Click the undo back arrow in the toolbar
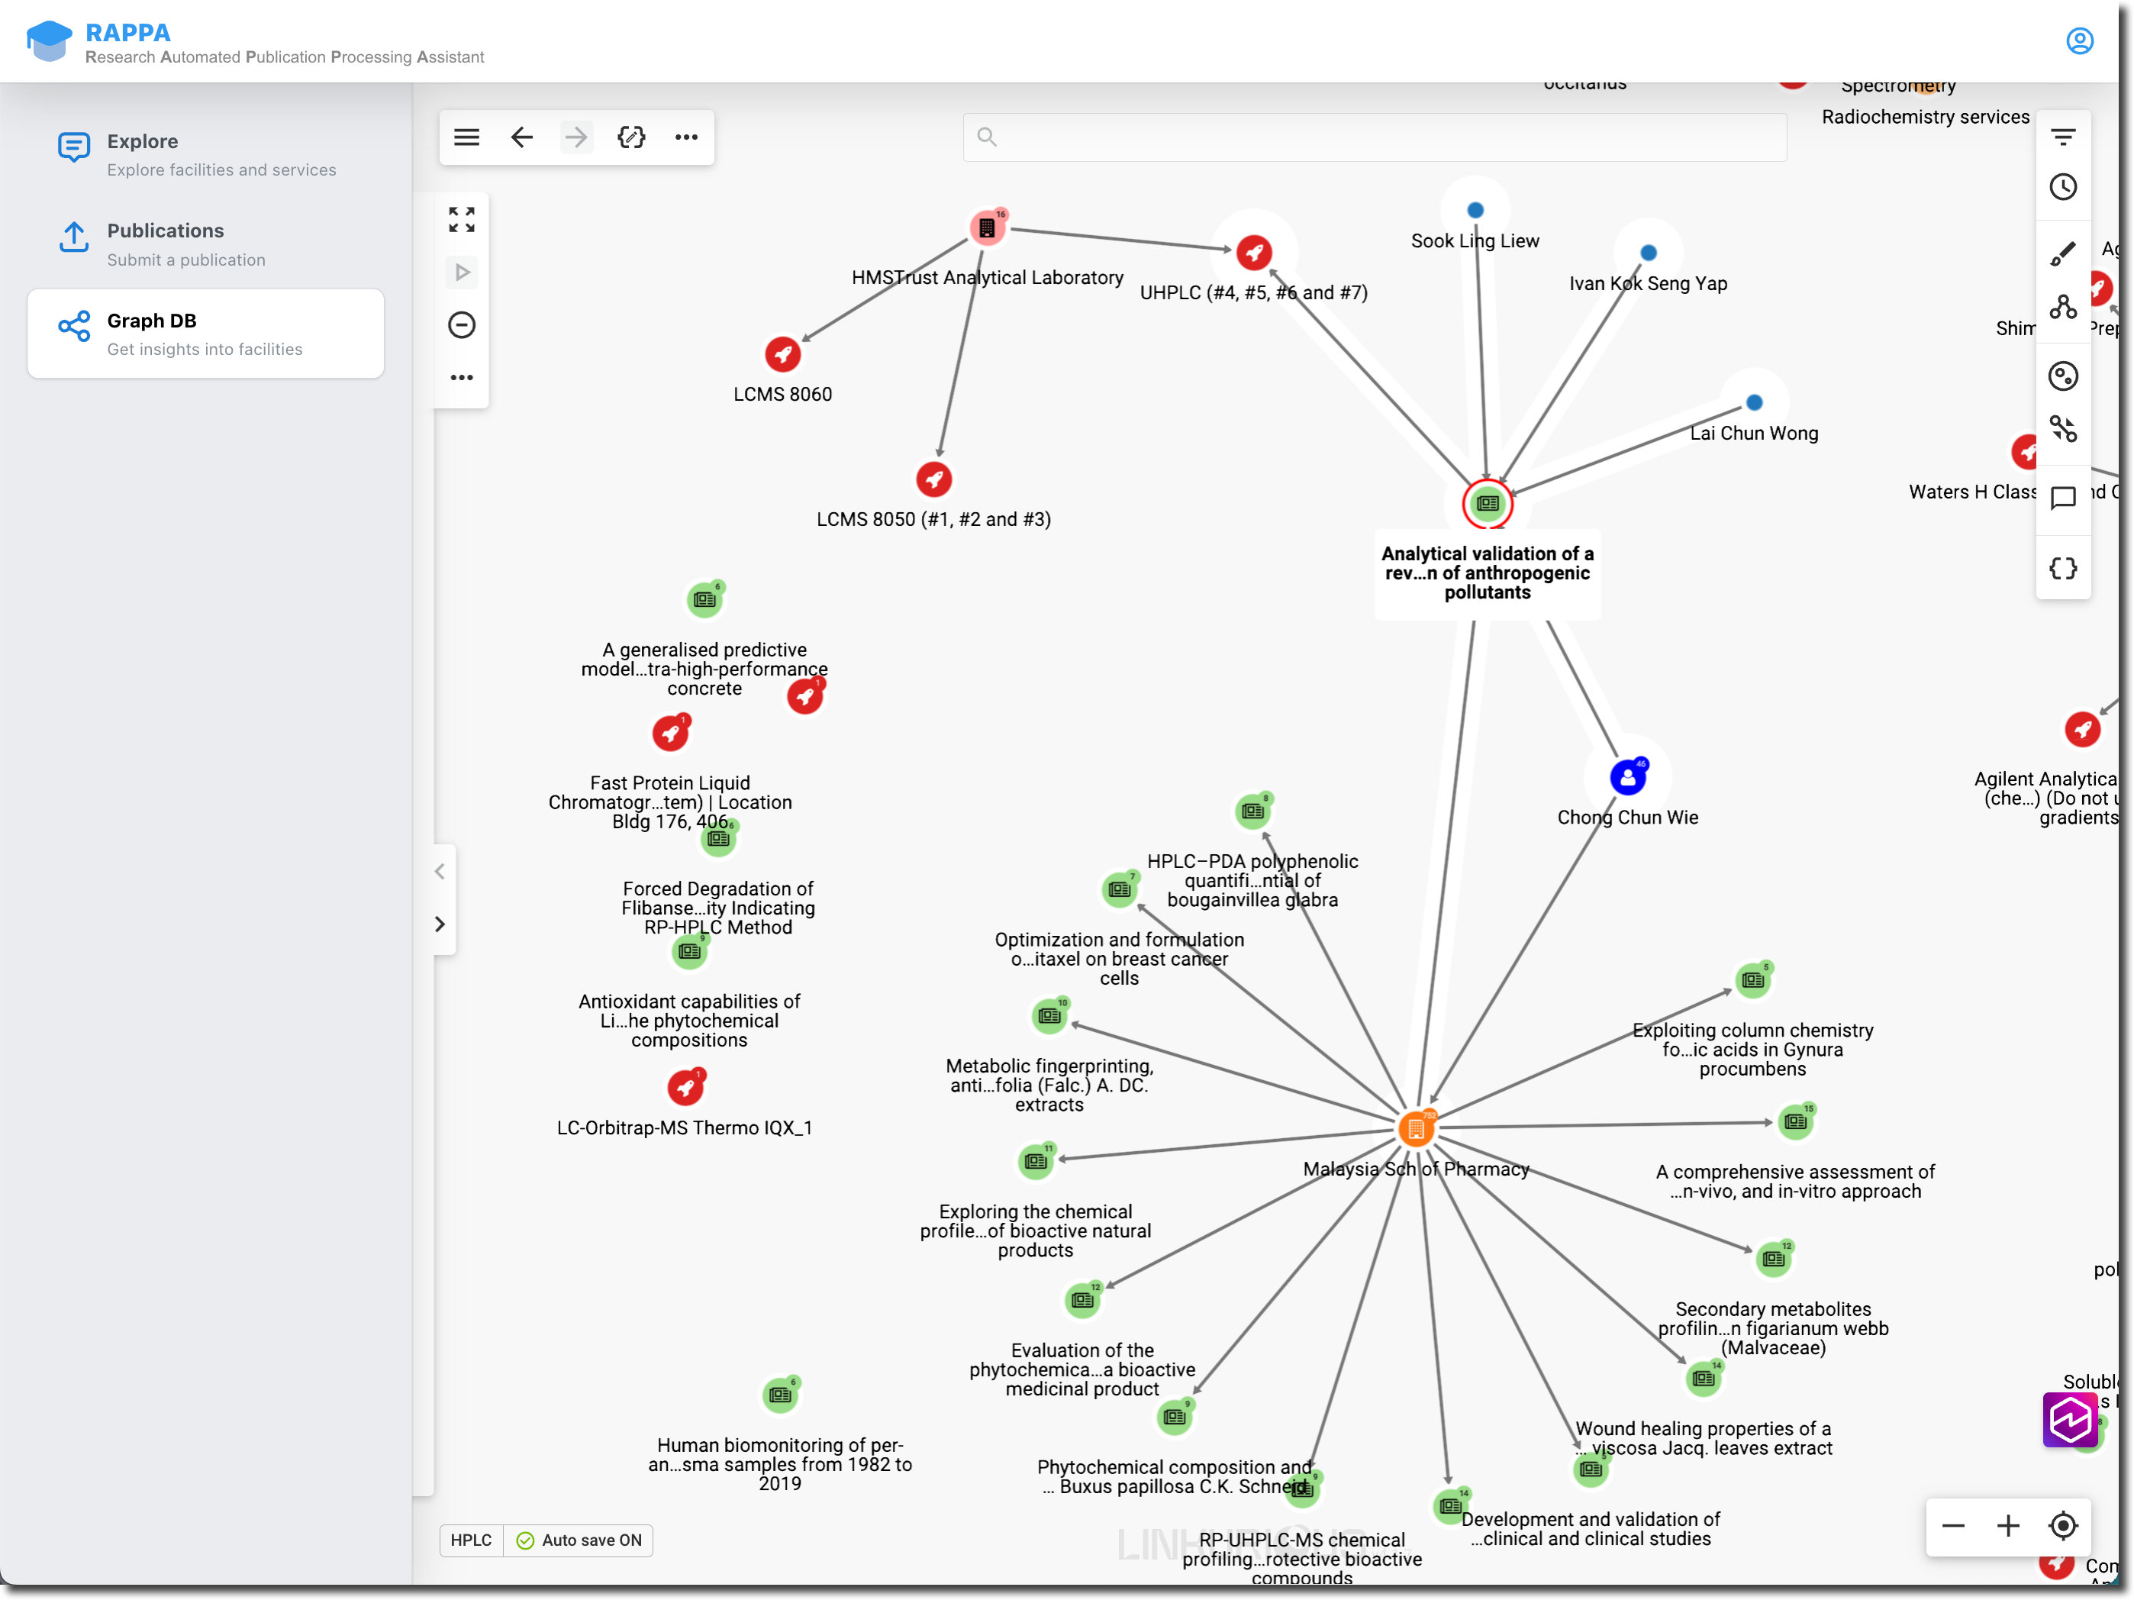The width and height of the screenshot is (2134, 1600). tap(521, 137)
